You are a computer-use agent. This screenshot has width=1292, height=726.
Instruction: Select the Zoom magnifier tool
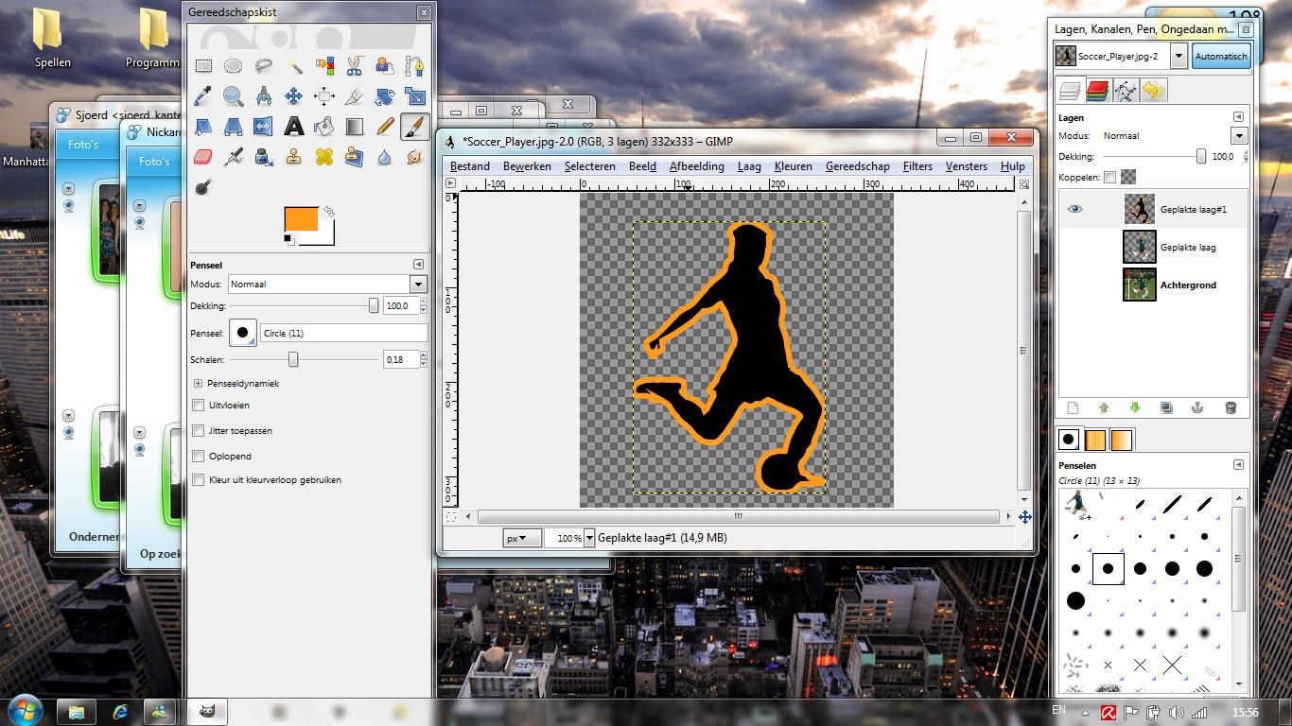pos(234,96)
